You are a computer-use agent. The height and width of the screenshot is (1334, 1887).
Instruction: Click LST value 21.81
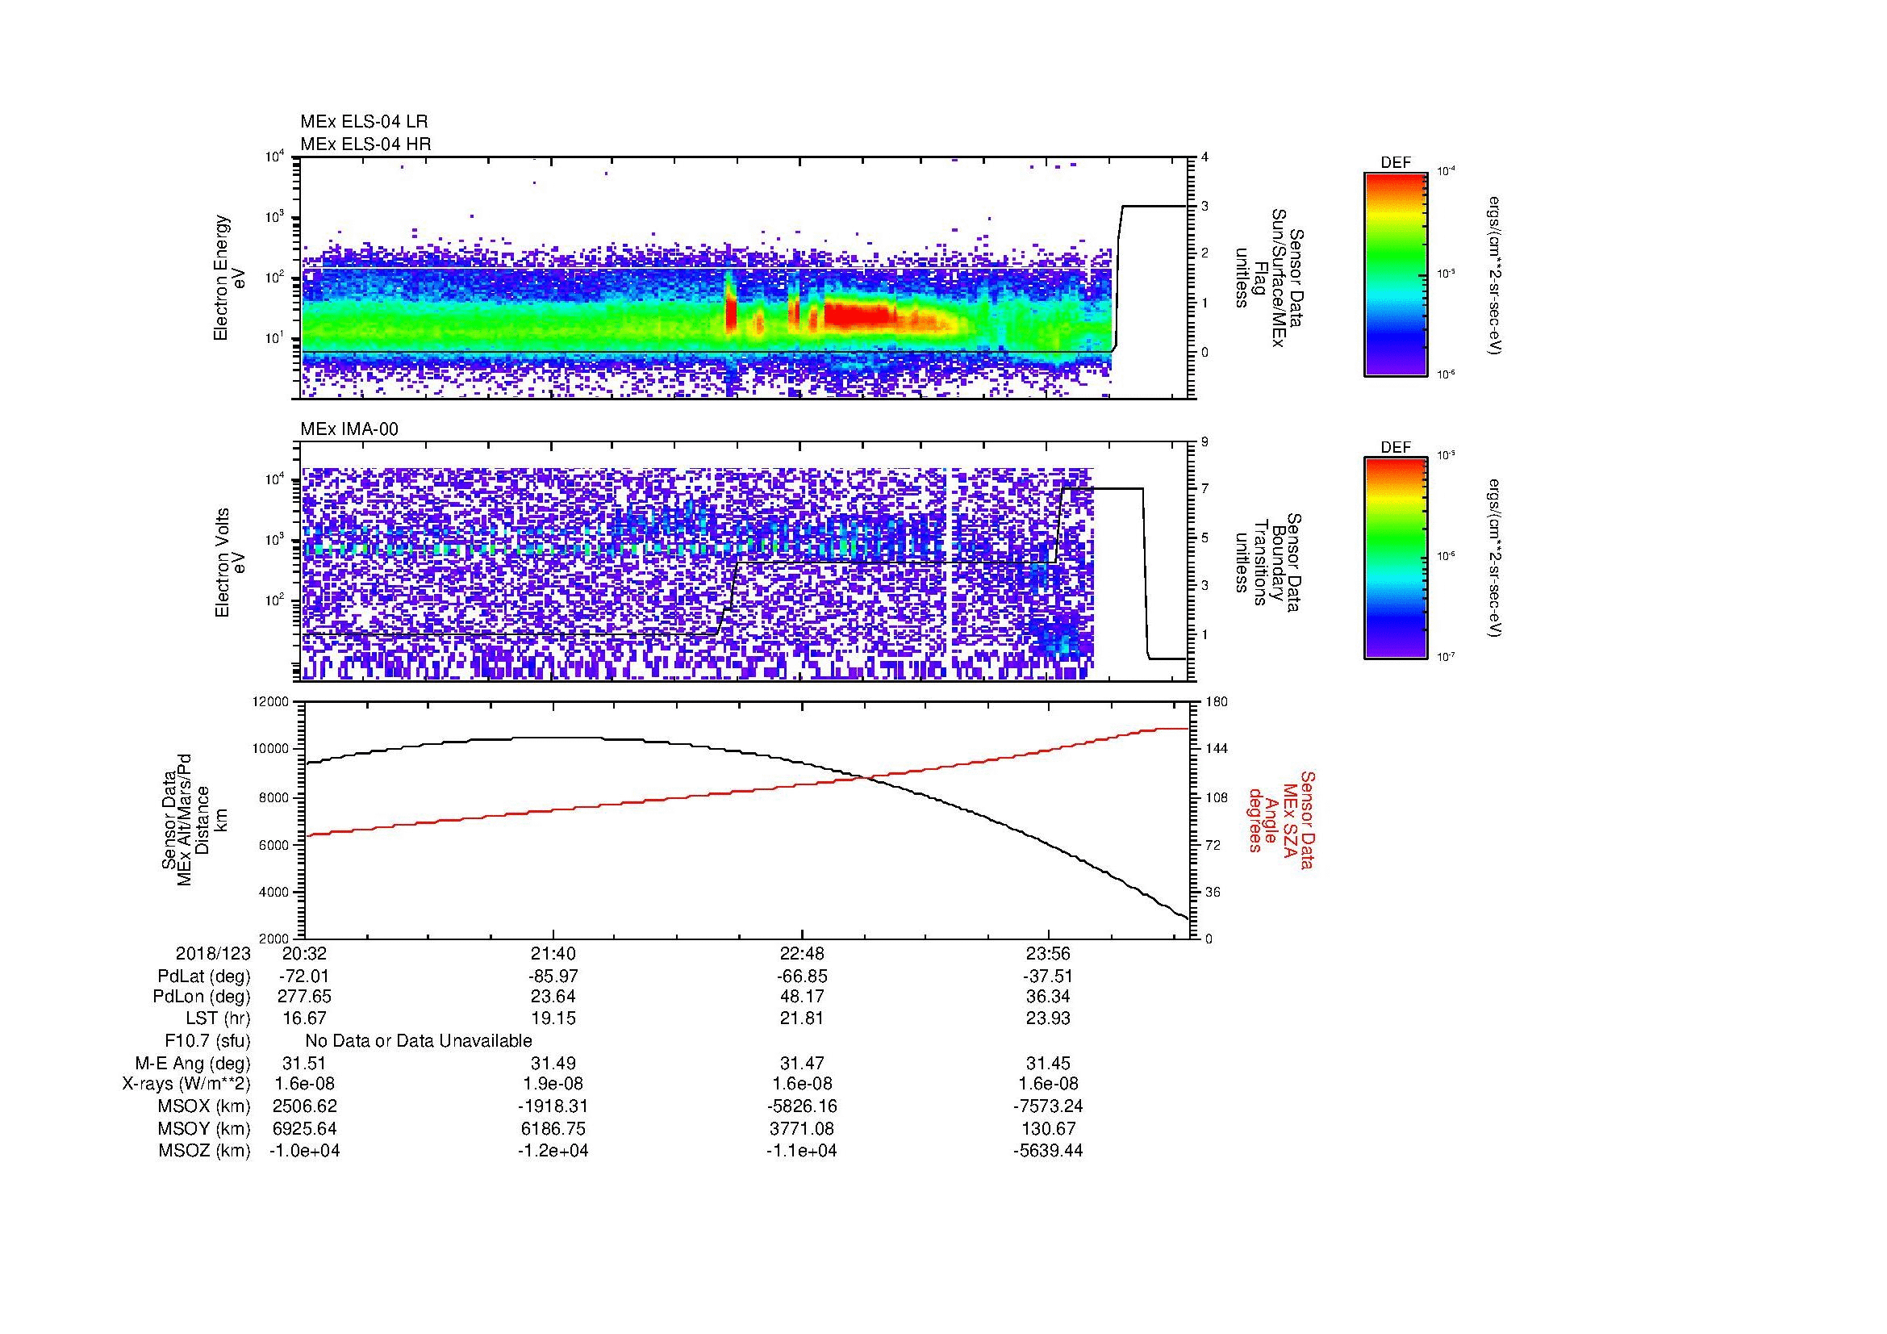point(801,1018)
